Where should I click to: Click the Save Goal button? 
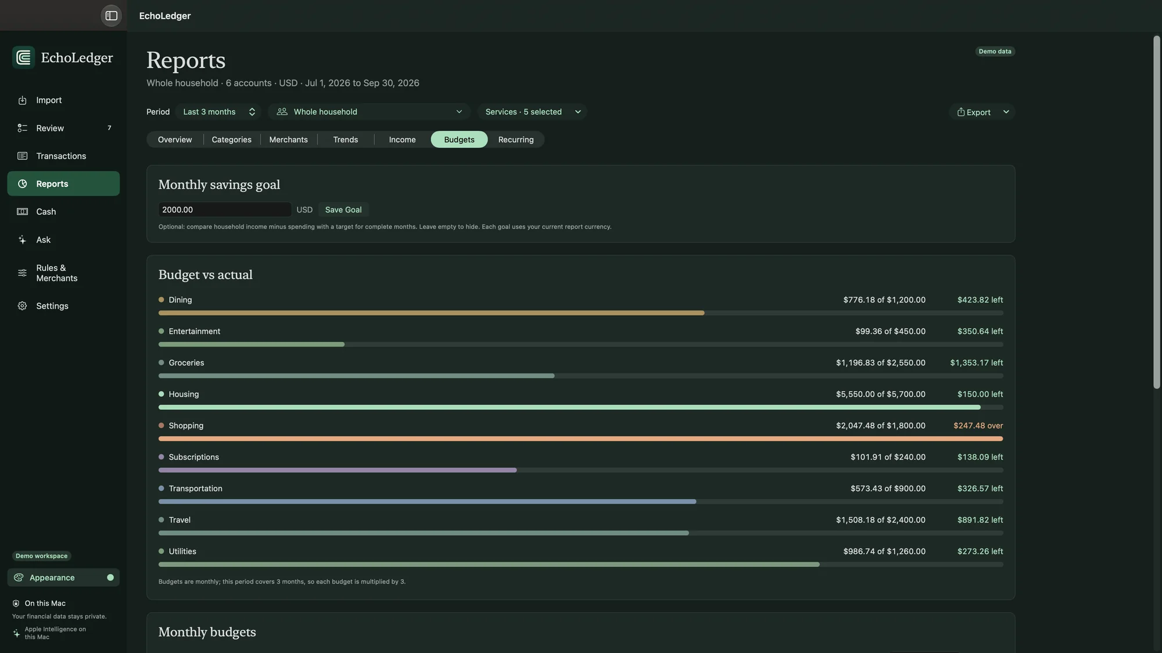(343, 210)
